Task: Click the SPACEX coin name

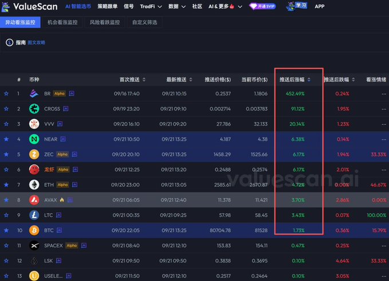Action: point(53,246)
